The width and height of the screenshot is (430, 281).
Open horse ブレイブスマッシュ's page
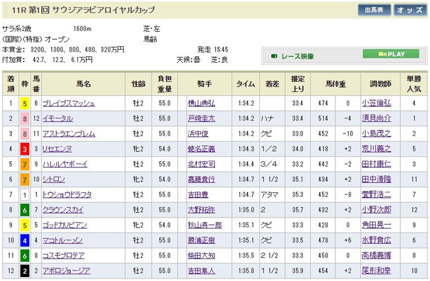(69, 103)
